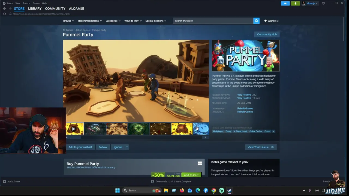Click the microphone icon in the system tray
Image resolution: width=349 pixels, height=196 pixels.
309,190
